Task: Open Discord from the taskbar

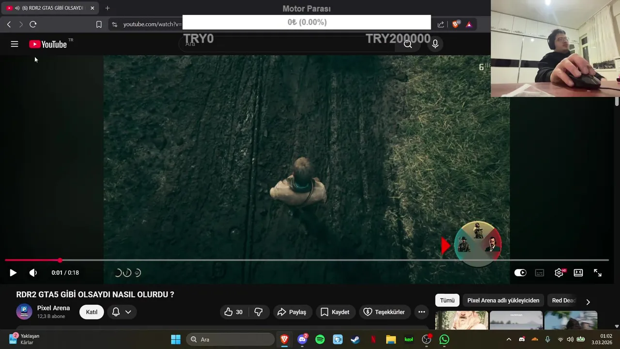Action: 302,339
